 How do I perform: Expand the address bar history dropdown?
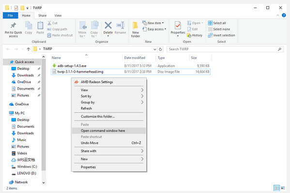[155, 49]
